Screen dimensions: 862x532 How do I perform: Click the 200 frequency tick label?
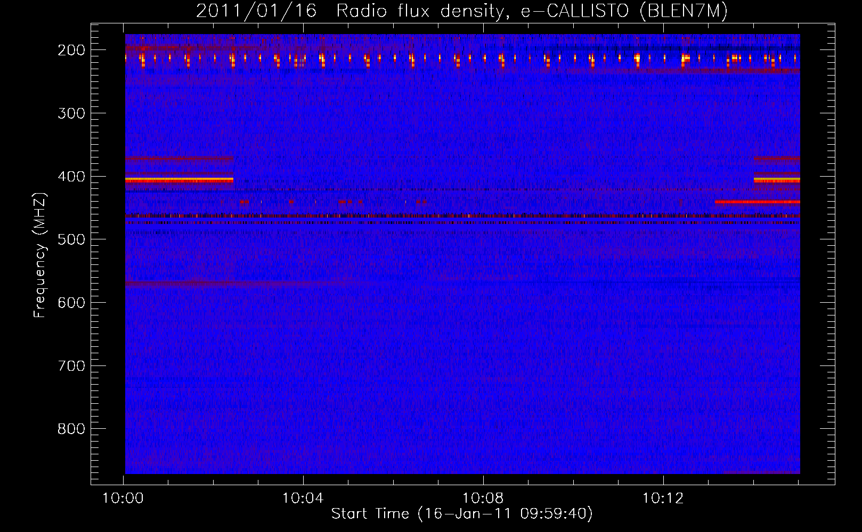(71, 50)
